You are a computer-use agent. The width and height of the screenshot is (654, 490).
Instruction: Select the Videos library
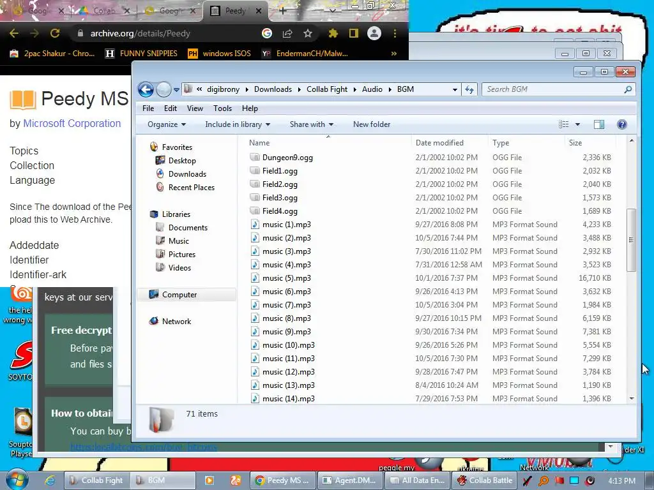coord(179,267)
